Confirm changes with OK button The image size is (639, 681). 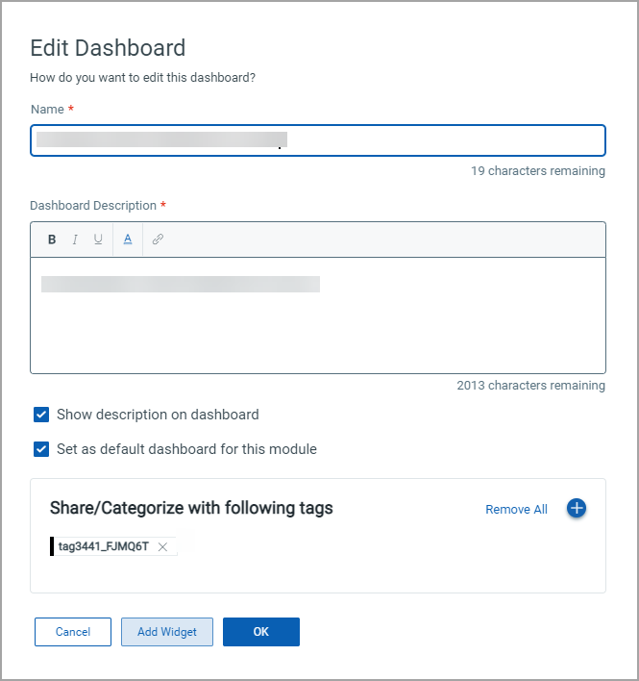coord(261,632)
